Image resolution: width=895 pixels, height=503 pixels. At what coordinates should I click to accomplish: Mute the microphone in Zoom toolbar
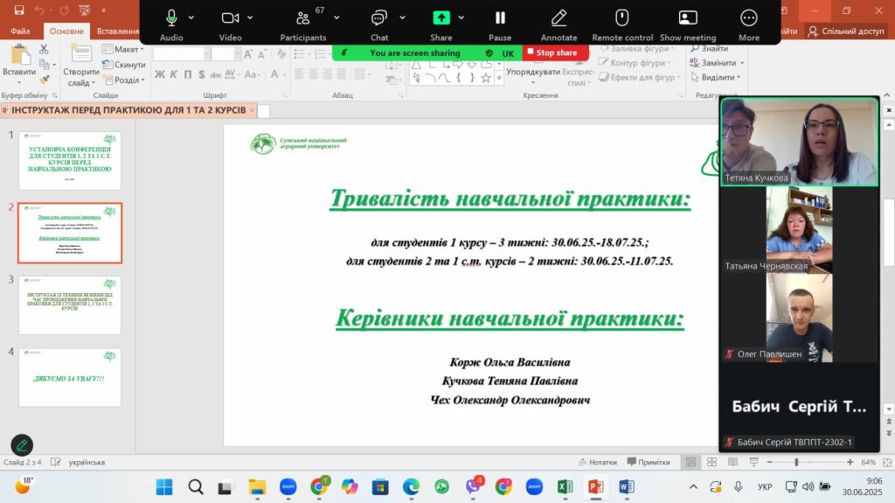click(171, 18)
